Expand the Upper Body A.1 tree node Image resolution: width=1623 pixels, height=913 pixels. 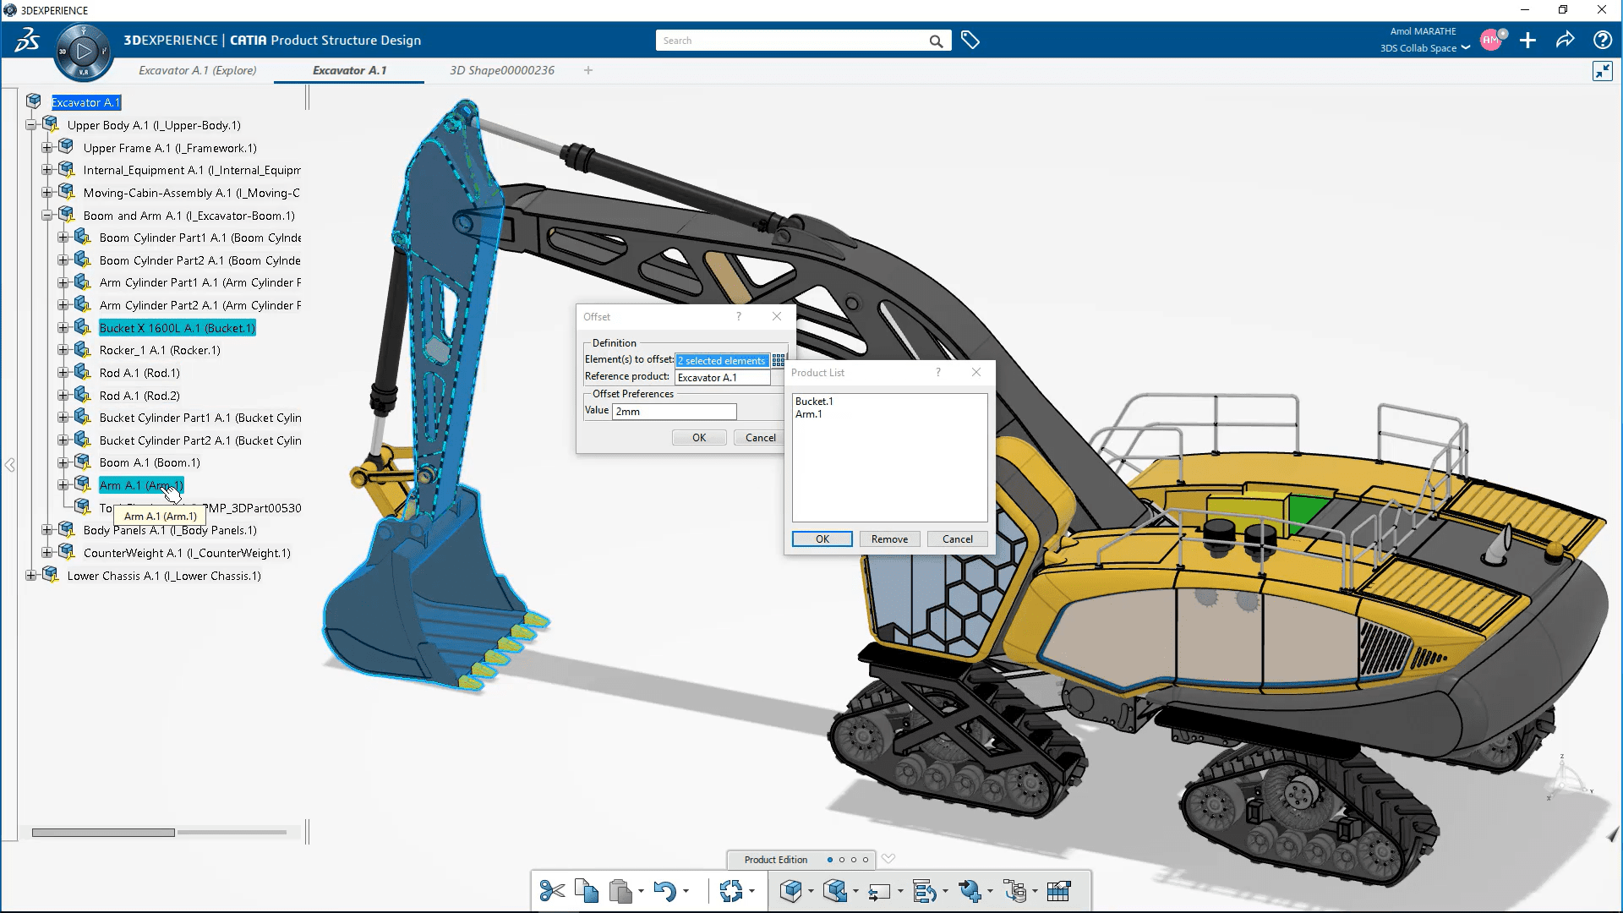(30, 125)
